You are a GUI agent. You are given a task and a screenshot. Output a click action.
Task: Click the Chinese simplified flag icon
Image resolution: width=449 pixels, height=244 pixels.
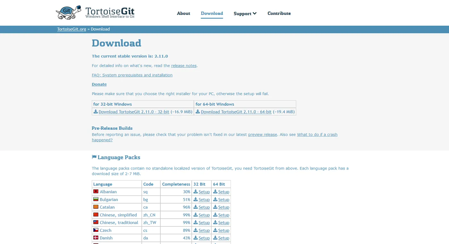[96, 214]
